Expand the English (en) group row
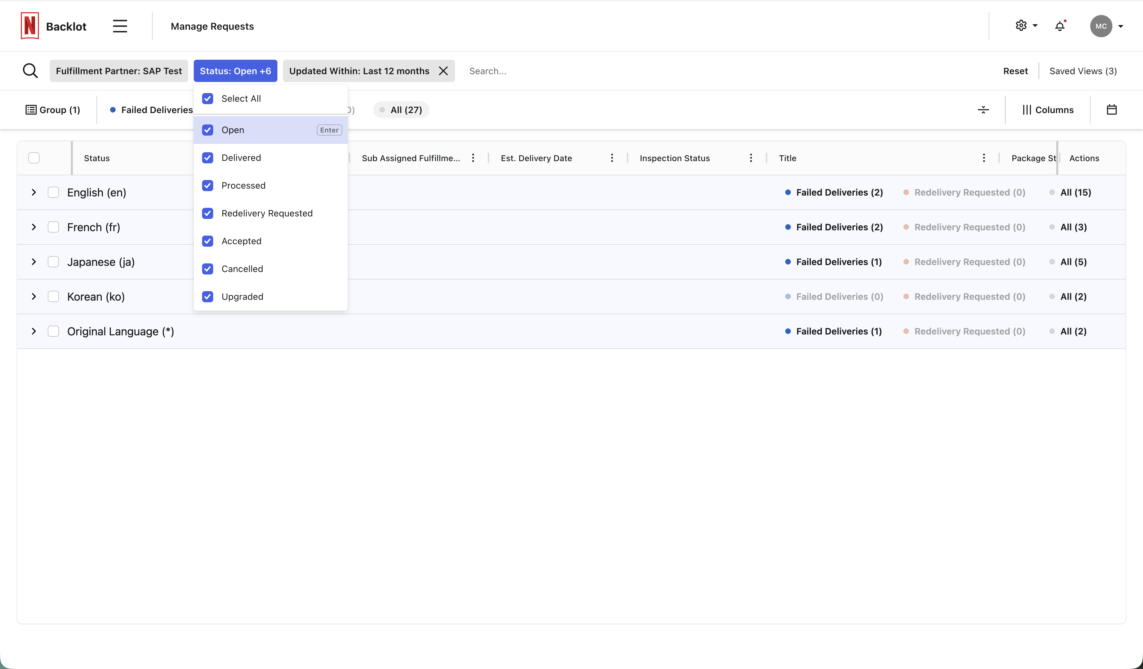This screenshot has width=1143, height=669. point(33,192)
